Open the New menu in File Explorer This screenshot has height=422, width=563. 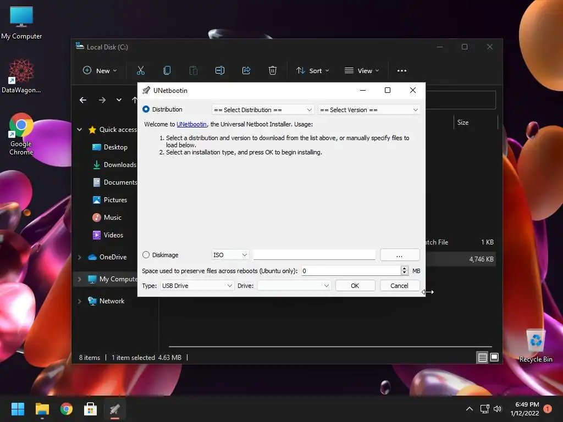pyautogui.click(x=100, y=71)
